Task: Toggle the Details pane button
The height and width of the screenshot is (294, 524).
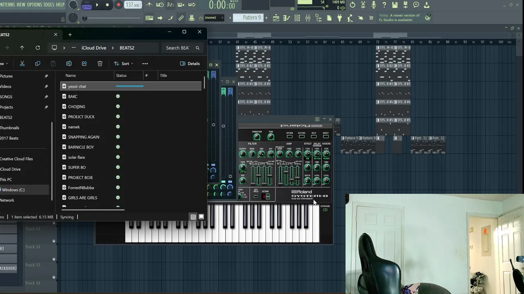Action: (190, 64)
